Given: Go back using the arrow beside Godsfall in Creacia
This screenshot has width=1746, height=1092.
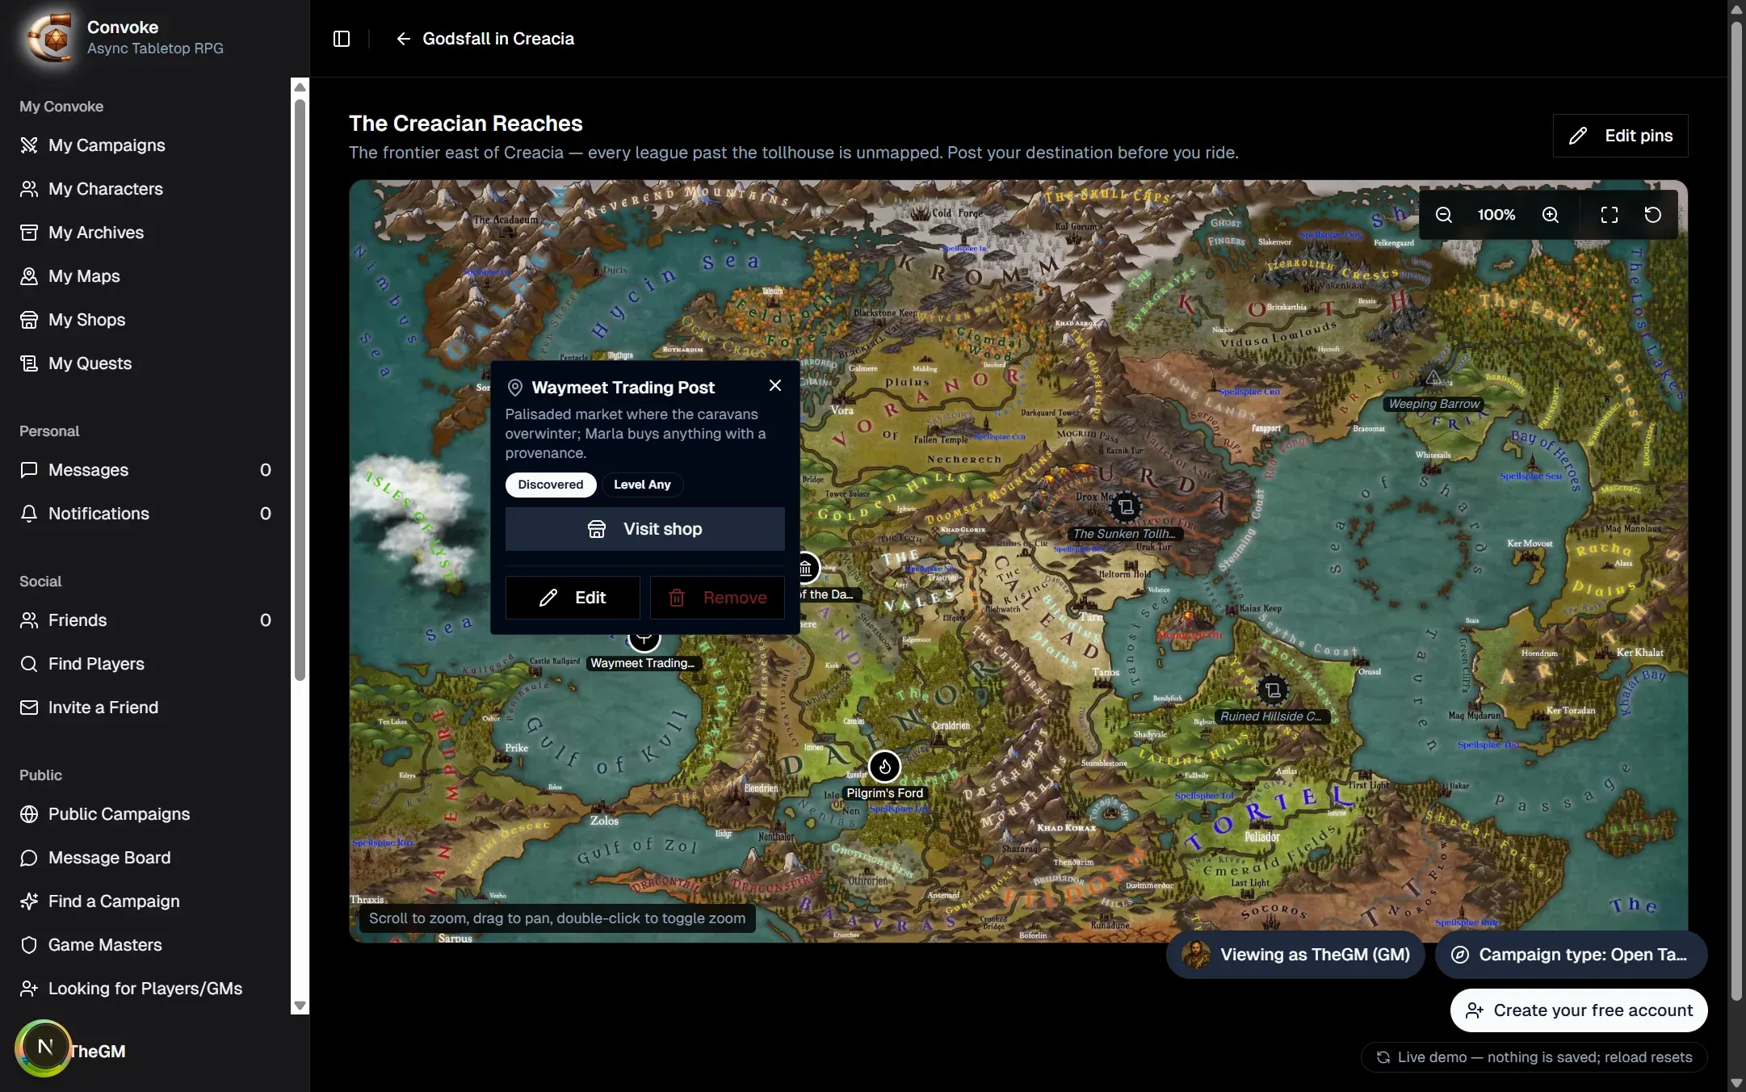Looking at the screenshot, I should [403, 39].
